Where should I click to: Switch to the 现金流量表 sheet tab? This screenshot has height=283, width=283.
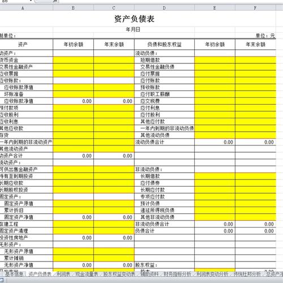(87, 274)
